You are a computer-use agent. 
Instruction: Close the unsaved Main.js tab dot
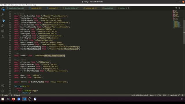coord(129,8)
